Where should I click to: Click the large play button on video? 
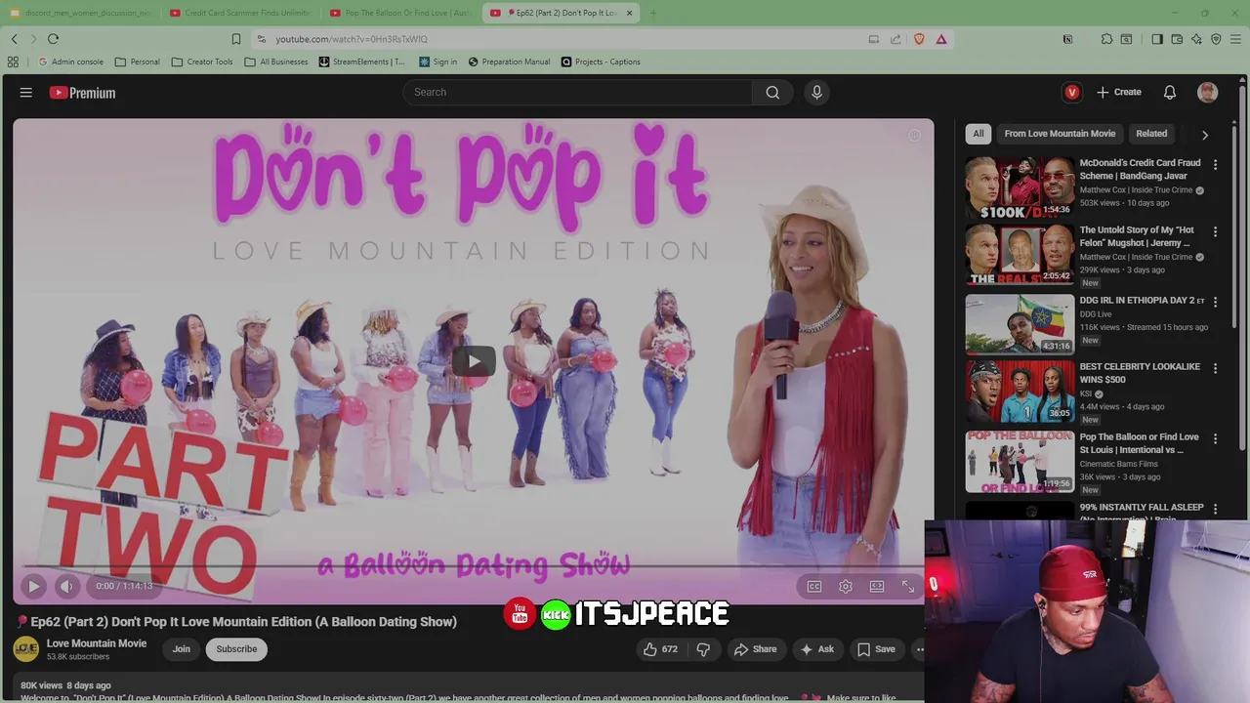coord(474,361)
